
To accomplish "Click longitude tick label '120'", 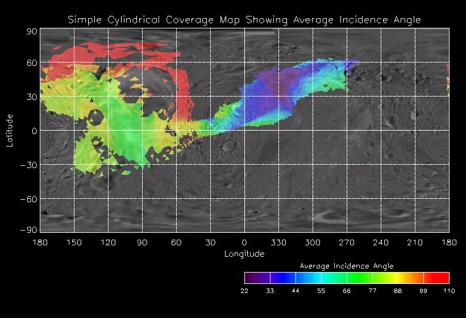I will point(108,242).
